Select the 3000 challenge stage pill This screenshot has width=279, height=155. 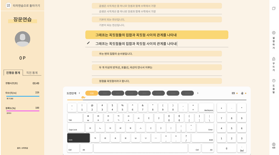[187, 93]
